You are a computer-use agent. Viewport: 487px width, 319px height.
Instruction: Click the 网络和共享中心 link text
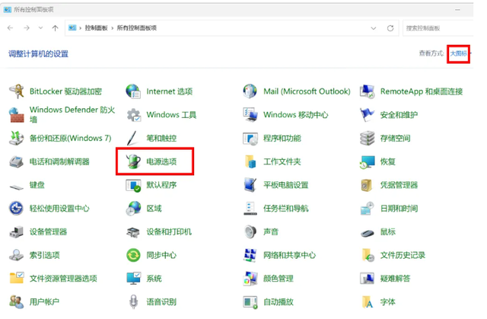[x=289, y=255]
